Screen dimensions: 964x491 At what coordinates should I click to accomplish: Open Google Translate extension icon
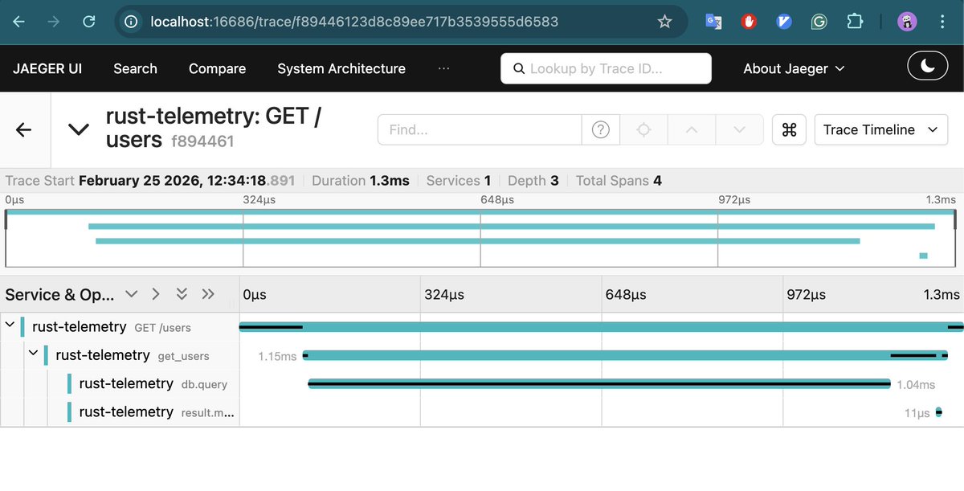click(713, 22)
